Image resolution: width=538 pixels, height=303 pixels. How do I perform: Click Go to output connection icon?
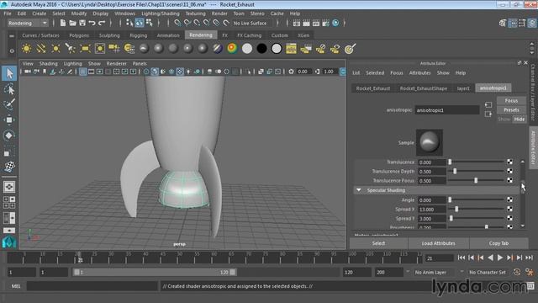pos(488,114)
